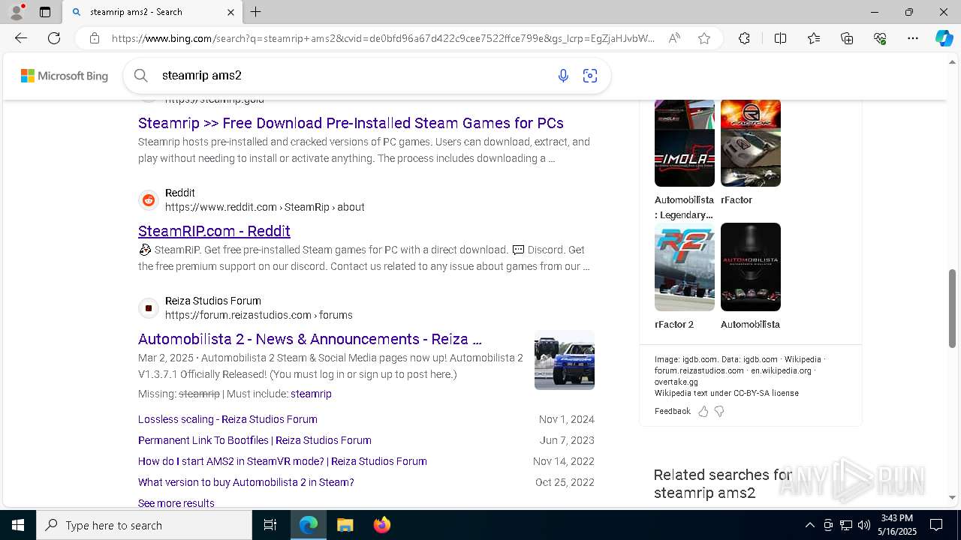
Task: Open the notification center icon
Action: tap(936, 525)
